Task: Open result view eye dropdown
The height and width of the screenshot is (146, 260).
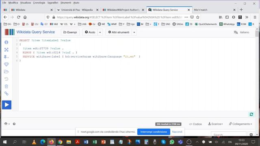Action: click(x=7, y=124)
